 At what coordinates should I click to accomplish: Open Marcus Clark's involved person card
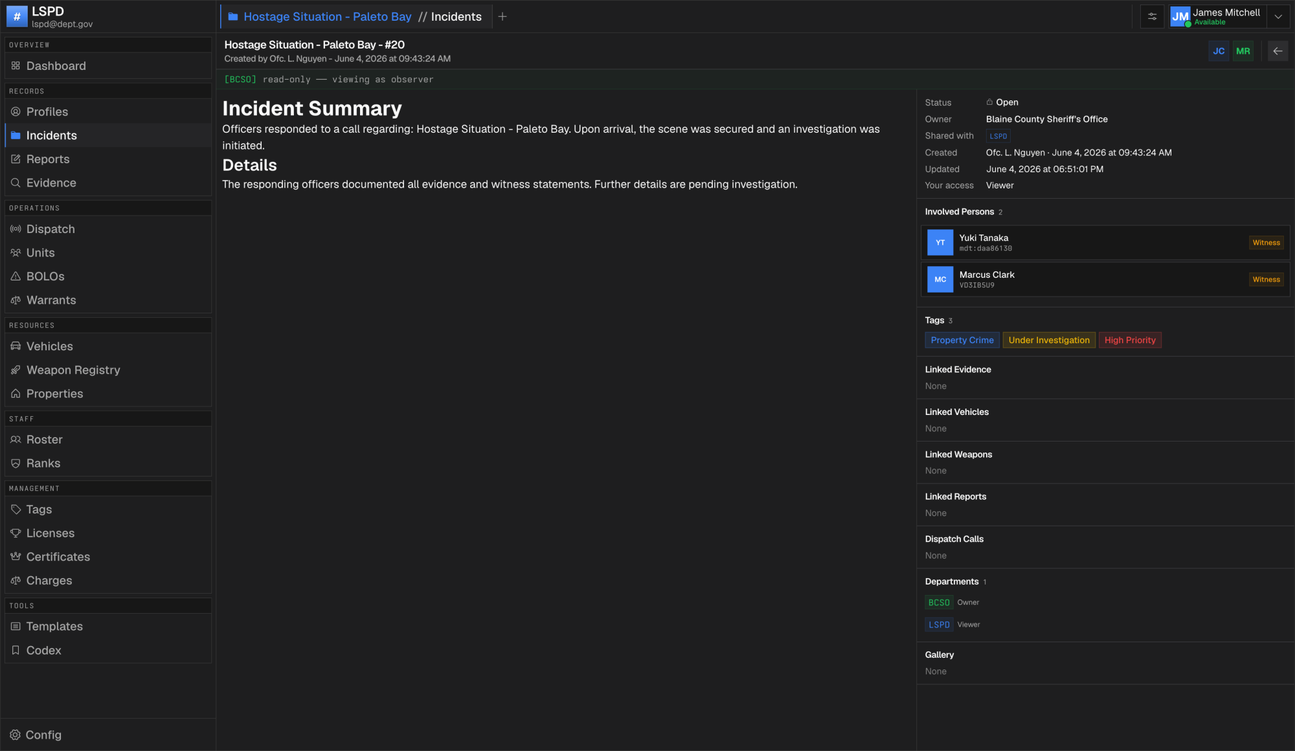click(x=1105, y=280)
